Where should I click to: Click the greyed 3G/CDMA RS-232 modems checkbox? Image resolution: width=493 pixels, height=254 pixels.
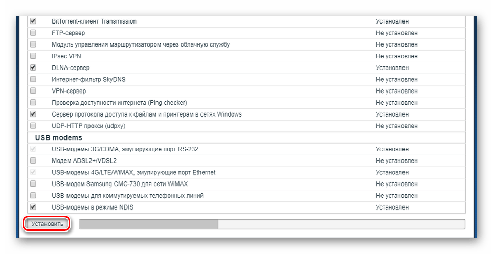point(33,149)
